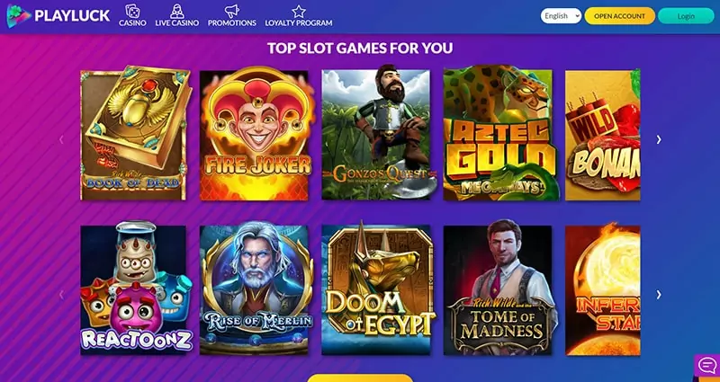Launch the Book of Dead game
The image size is (720, 382).
[134, 133]
